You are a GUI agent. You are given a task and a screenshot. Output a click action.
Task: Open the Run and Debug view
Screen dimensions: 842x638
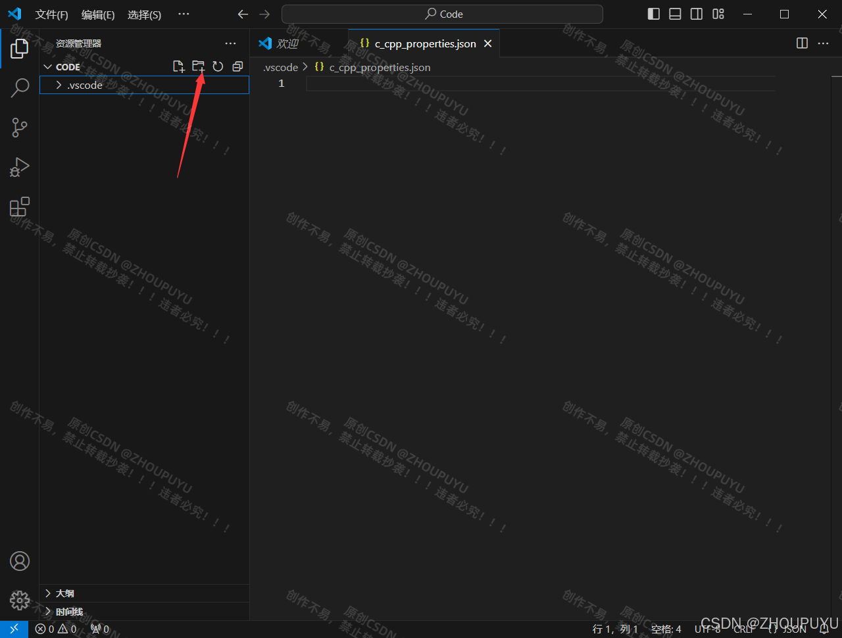[20, 167]
